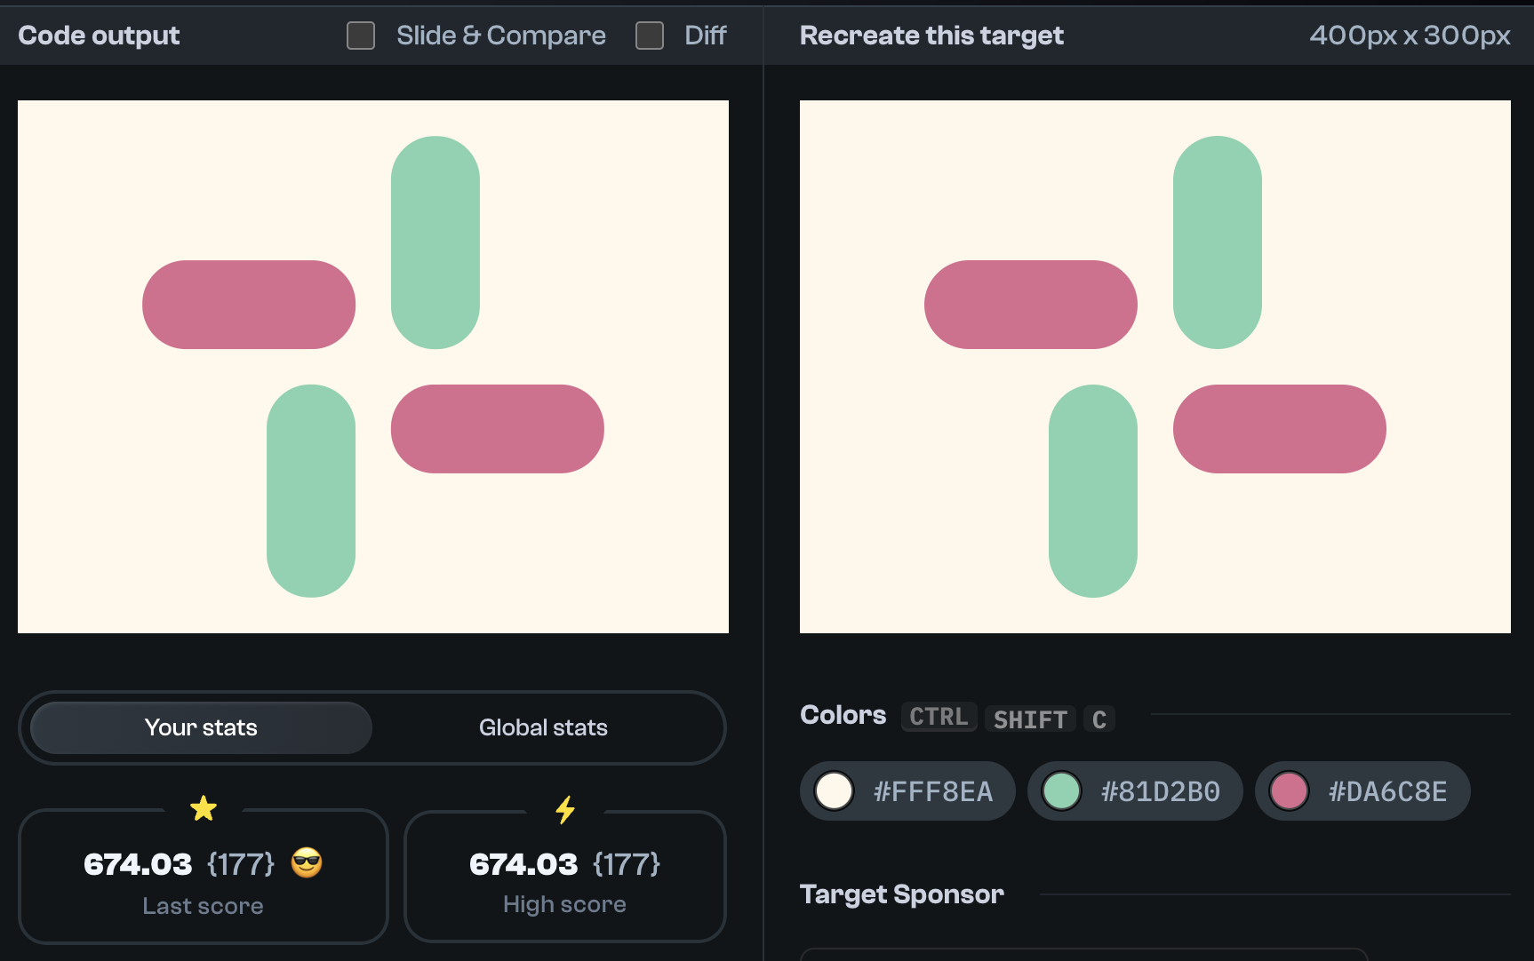This screenshot has height=961, width=1534.
Task: Click the star icon above Last score
Action: [204, 807]
